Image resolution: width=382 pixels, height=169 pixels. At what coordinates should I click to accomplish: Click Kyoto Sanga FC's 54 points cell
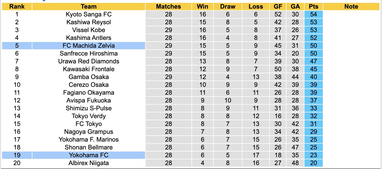point(313,14)
